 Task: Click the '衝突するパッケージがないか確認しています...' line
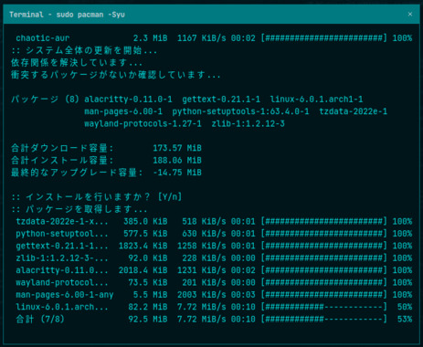click(x=116, y=75)
